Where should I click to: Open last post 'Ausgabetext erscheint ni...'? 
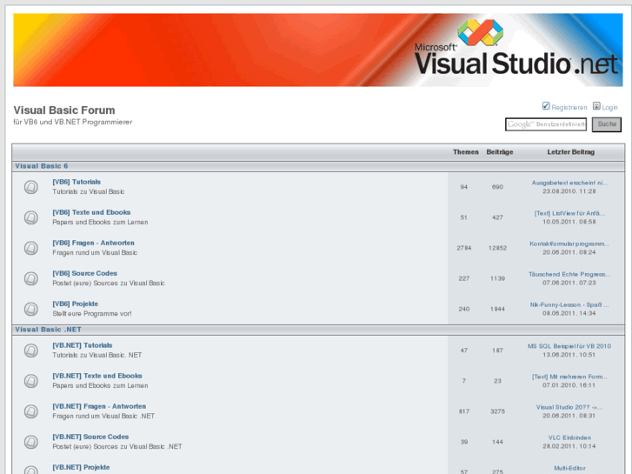click(569, 183)
